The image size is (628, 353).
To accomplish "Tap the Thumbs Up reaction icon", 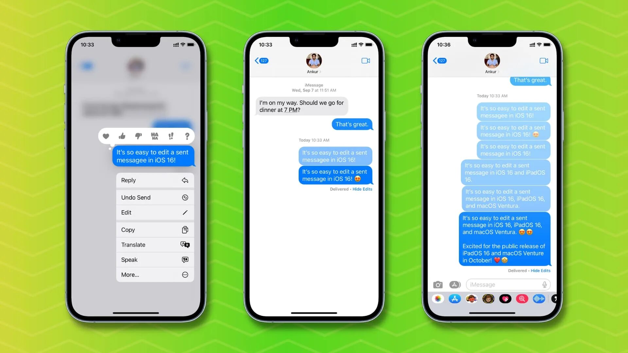I will coord(122,136).
